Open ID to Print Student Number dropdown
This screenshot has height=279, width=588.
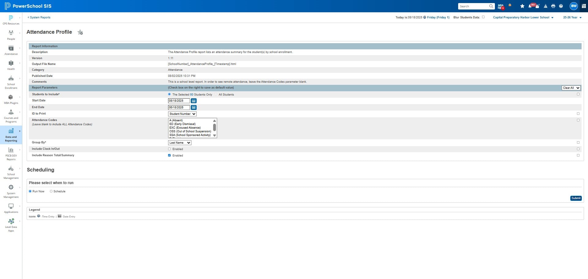click(182, 114)
